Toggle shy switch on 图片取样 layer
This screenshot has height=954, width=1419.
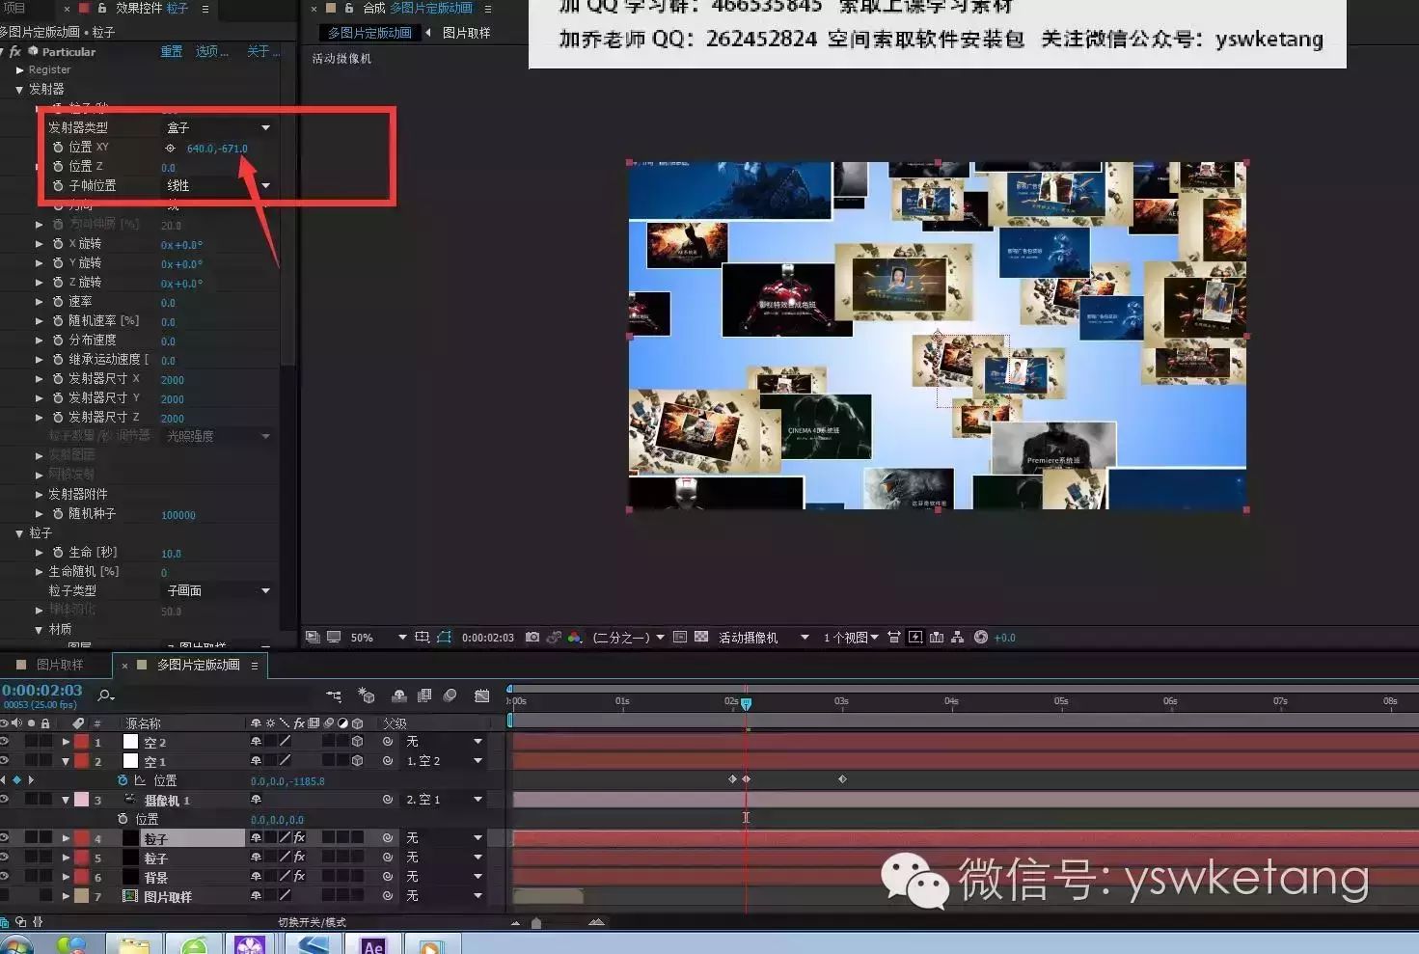[256, 896]
